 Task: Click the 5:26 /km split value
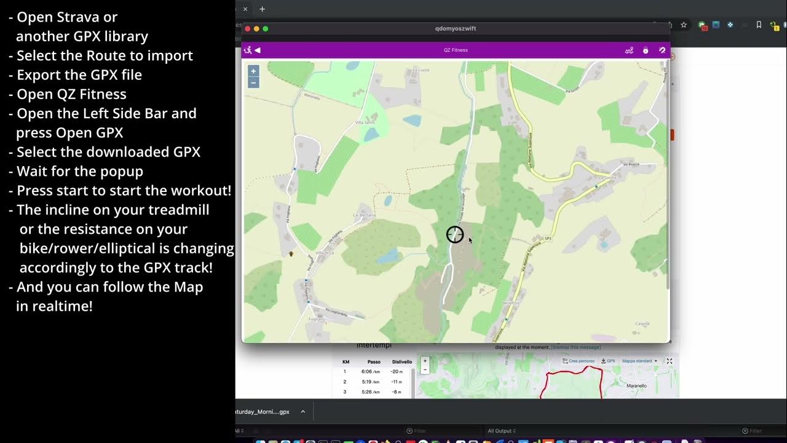pos(371,392)
